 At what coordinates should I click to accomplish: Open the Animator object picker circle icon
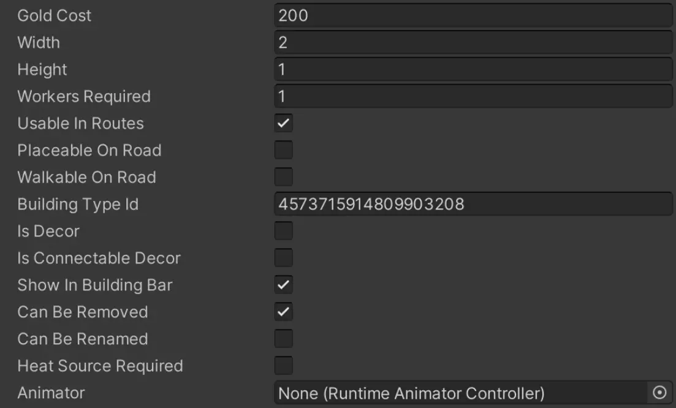click(659, 393)
